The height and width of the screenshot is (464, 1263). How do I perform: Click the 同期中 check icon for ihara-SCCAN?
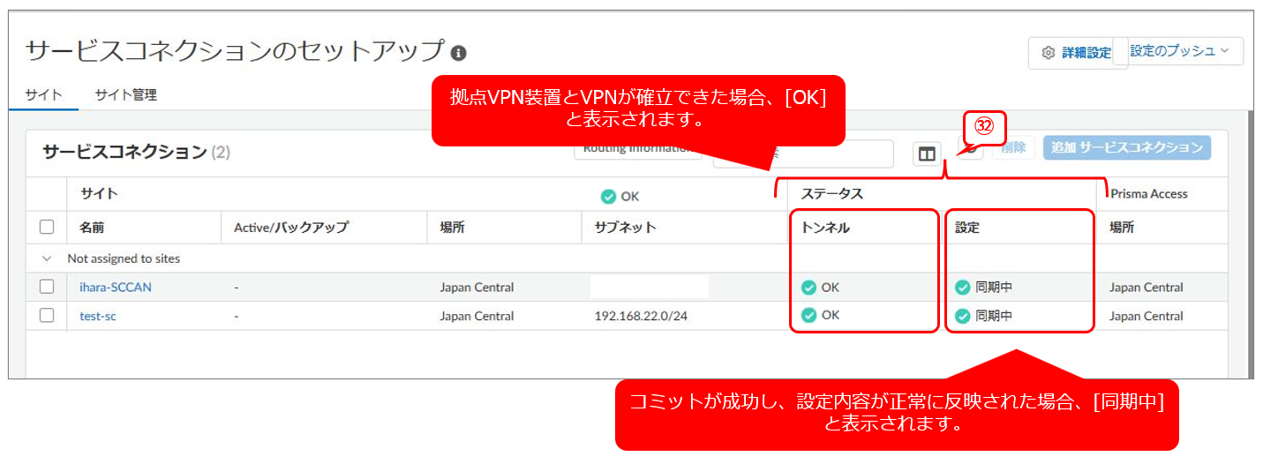click(963, 288)
